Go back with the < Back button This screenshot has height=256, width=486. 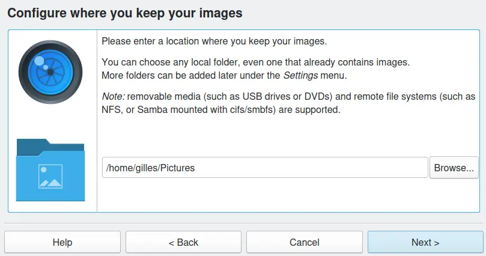(183, 242)
